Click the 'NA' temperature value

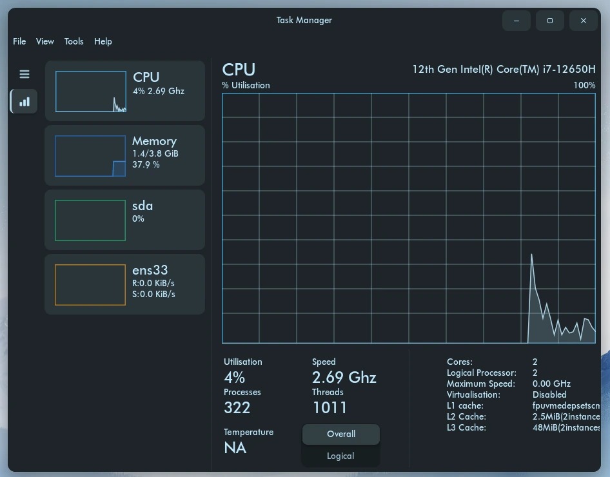pos(235,448)
